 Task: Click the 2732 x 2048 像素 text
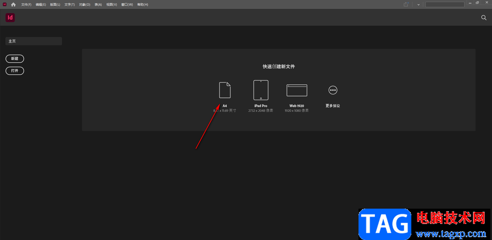tap(261, 110)
